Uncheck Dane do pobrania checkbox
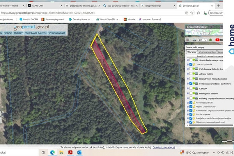Screen dimensions: 234x156 (191, 64)
